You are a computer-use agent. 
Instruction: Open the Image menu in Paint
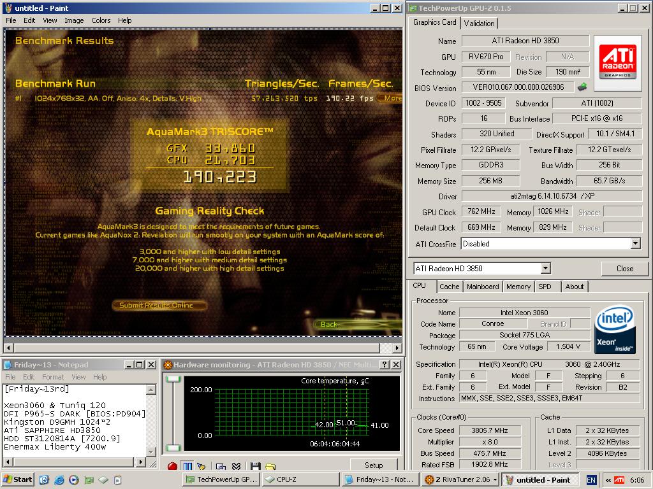[74, 20]
